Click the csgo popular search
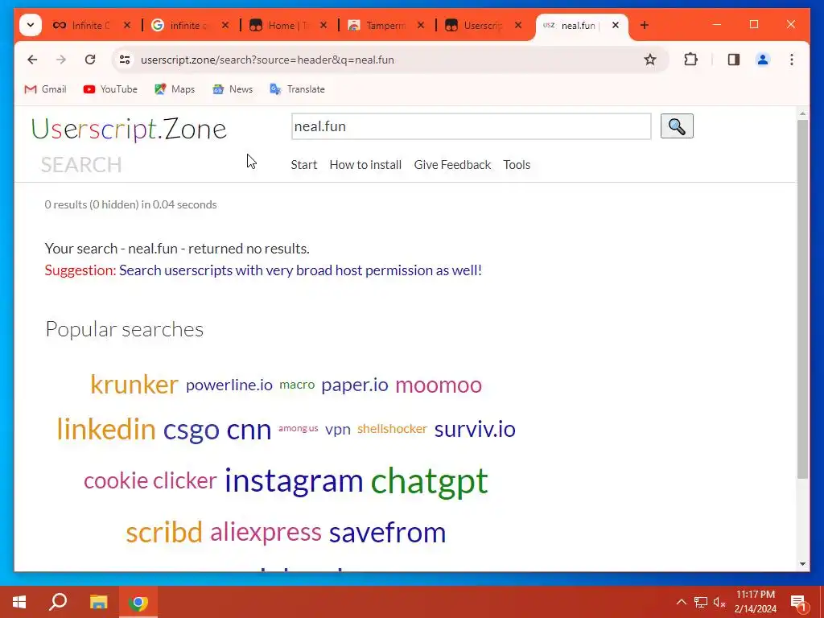Screen dimensions: 824x618 (192, 431)
